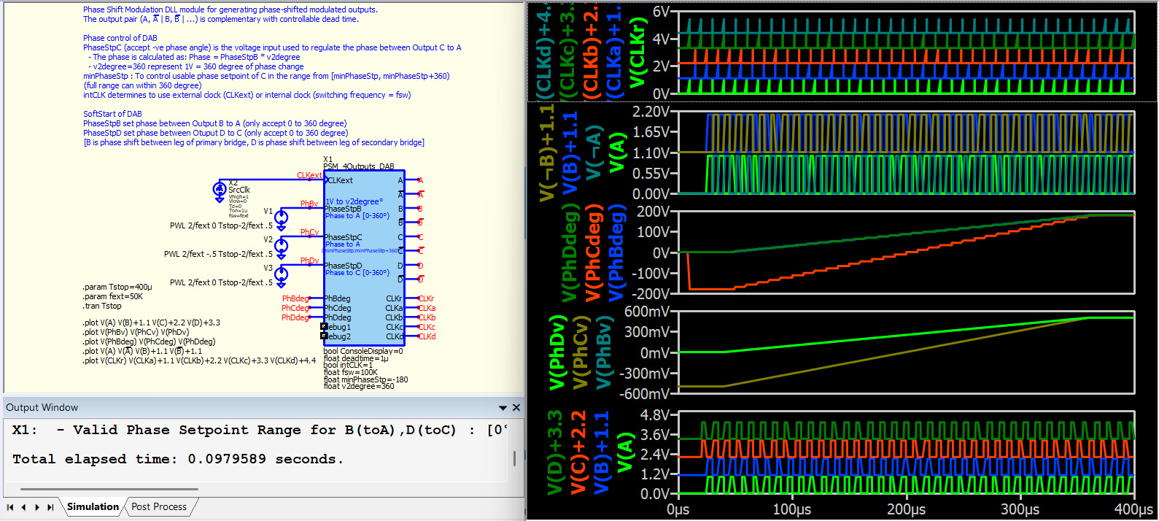Jump to last output tab arrow
The width and height of the screenshot is (1159, 521).
[x=50, y=507]
